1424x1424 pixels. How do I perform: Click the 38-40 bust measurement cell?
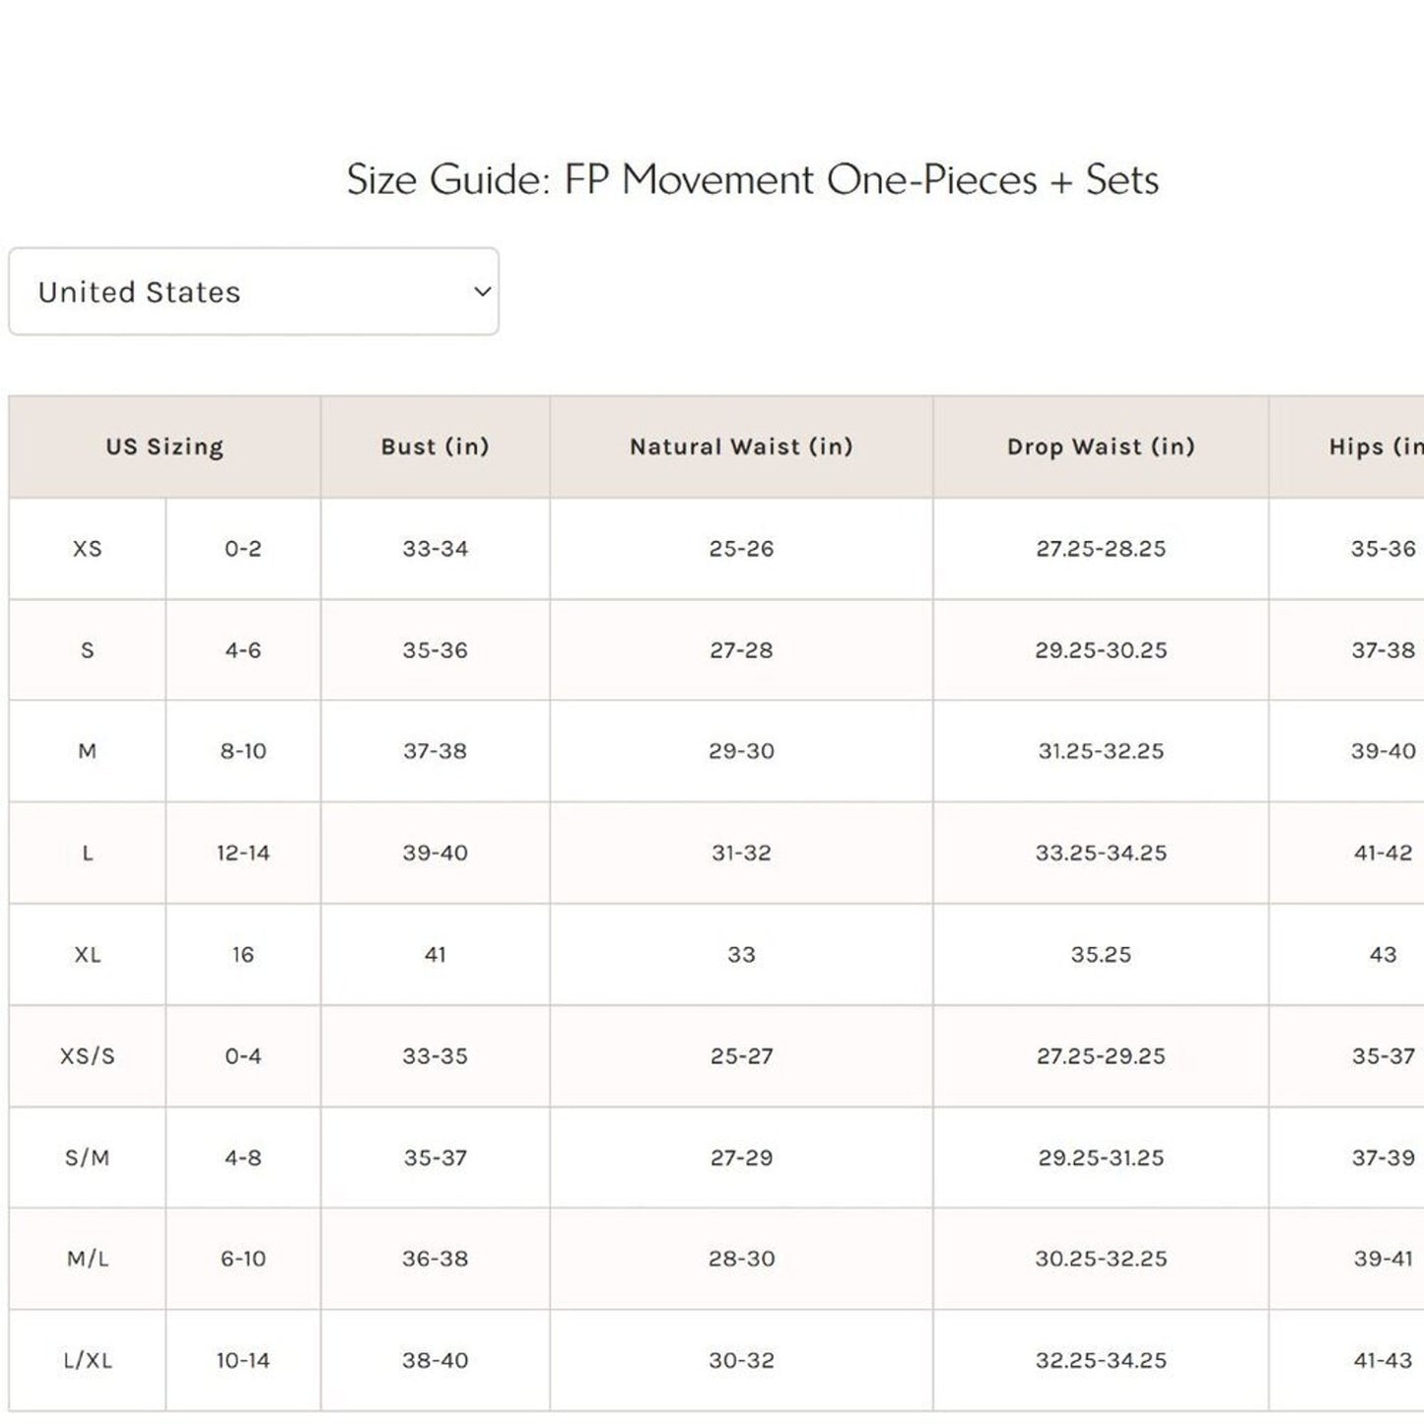[435, 1361]
